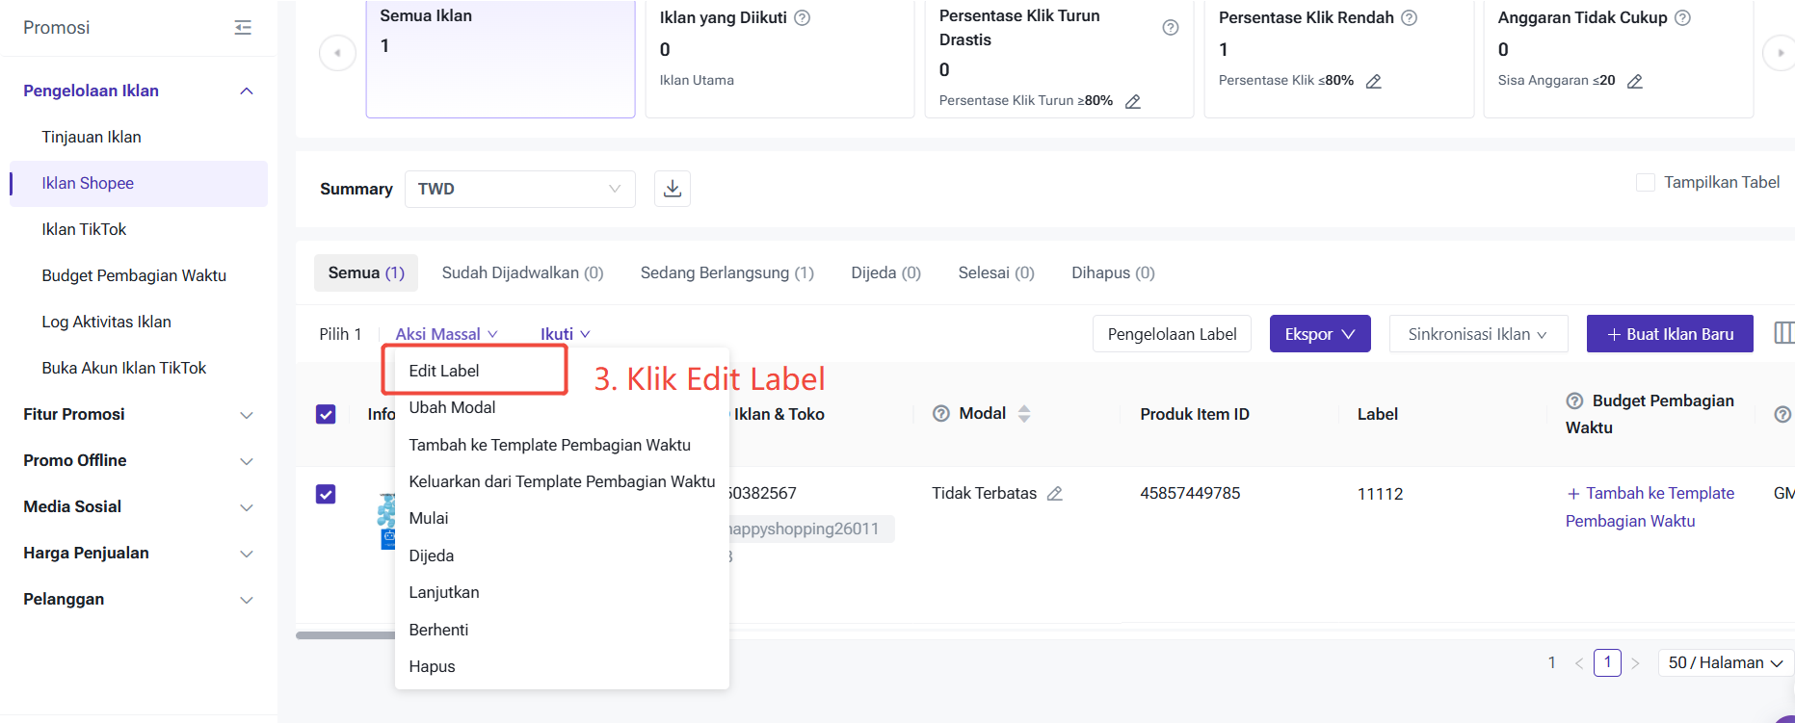
Task: Enable the Tampilkan Tabel checkbox
Action: click(1646, 183)
